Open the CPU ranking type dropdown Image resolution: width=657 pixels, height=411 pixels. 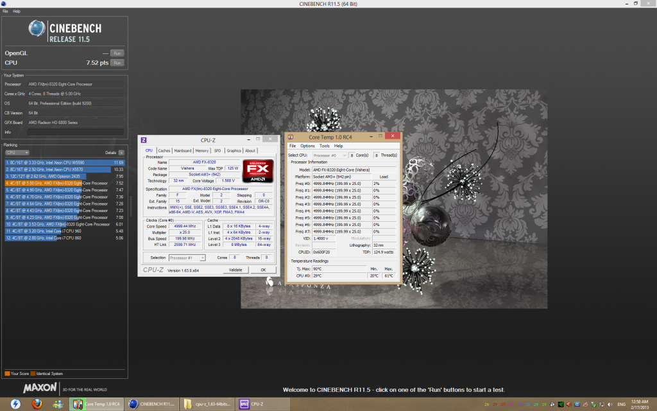[17, 153]
